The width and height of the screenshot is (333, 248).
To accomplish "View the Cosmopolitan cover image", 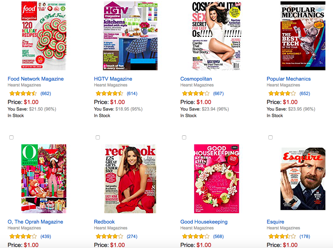I will [216, 36].
